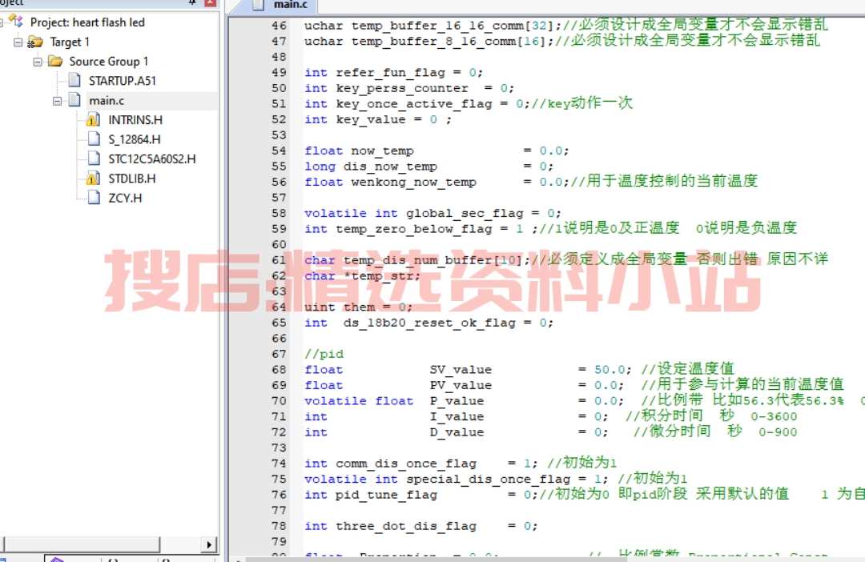The width and height of the screenshot is (865, 562).
Task: Click SV_value on line 68
Action: tap(461, 370)
